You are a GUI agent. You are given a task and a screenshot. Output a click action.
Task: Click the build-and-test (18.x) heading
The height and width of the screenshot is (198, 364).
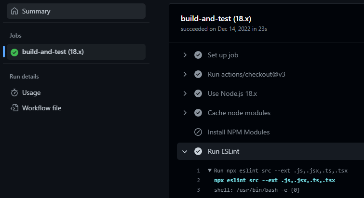click(x=216, y=19)
